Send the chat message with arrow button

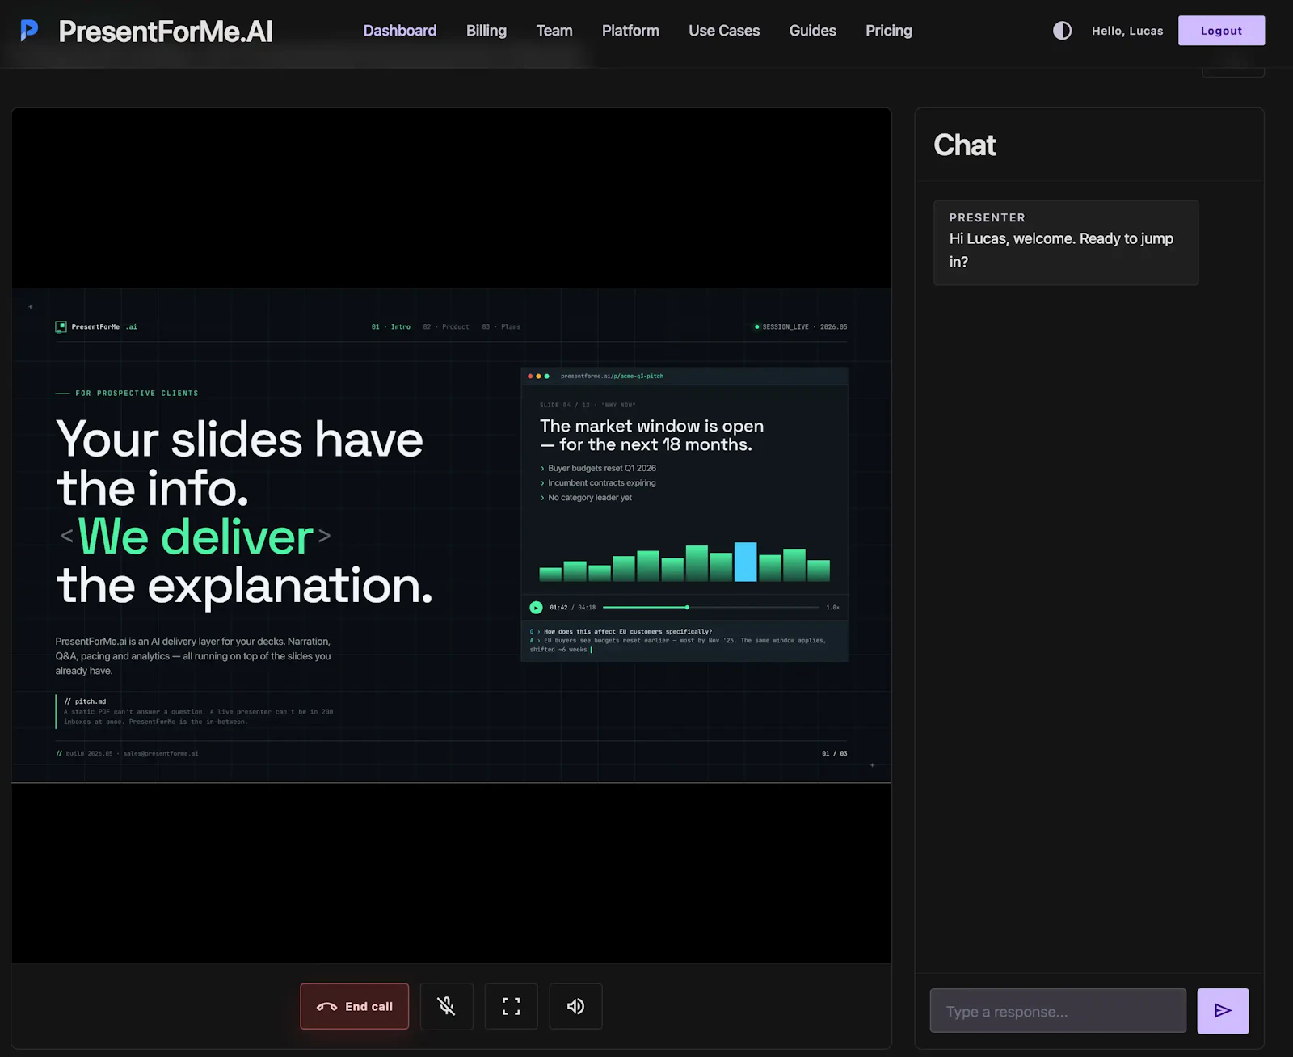pyautogui.click(x=1223, y=1011)
